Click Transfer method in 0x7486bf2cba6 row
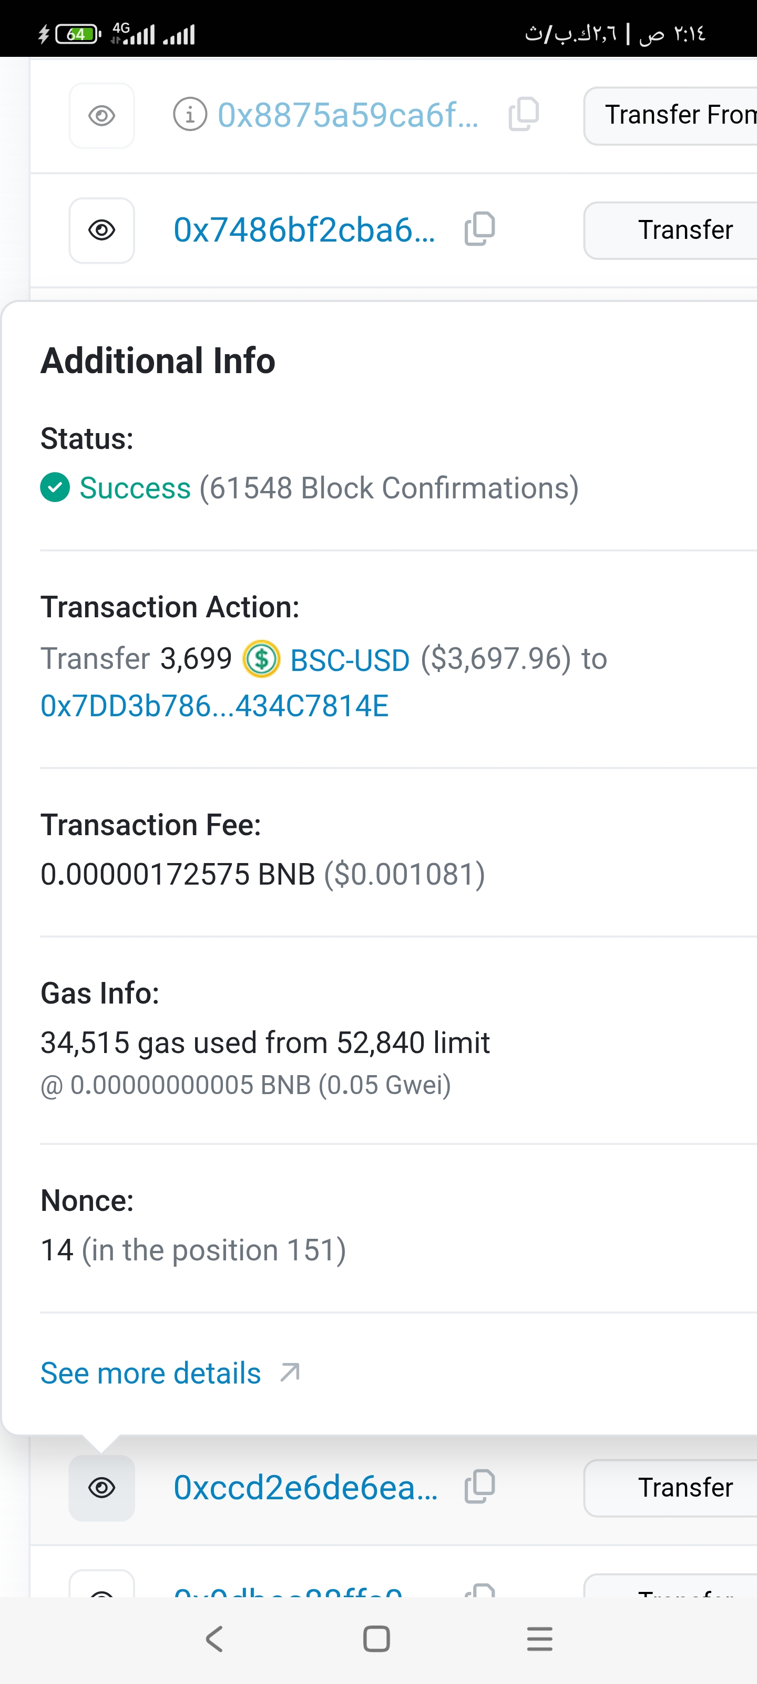The image size is (757, 1684). (x=684, y=230)
